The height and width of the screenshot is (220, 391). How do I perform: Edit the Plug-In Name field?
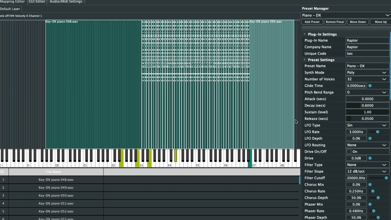point(368,40)
